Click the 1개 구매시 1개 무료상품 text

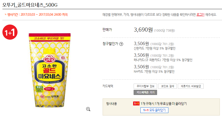point(156,104)
